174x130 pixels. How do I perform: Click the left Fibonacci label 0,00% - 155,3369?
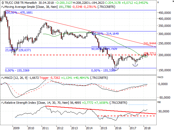tap(17, 70)
